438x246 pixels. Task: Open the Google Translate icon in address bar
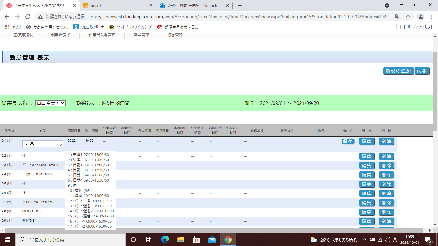397,17
